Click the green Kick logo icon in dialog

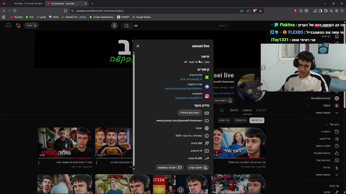click(207, 77)
